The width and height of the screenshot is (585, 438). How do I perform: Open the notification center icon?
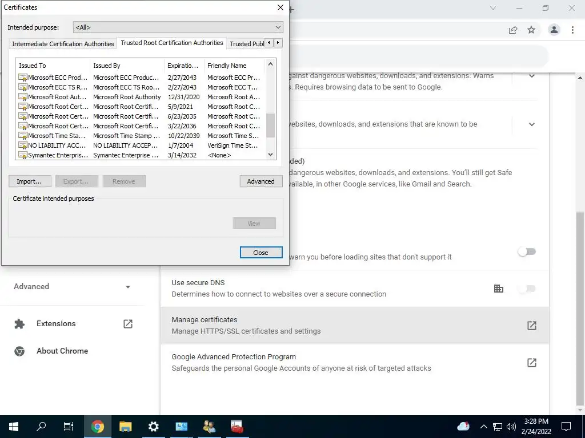coord(566,427)
